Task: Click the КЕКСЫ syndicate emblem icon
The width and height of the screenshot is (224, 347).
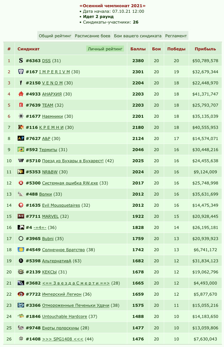Action: (x=21, y=272)
